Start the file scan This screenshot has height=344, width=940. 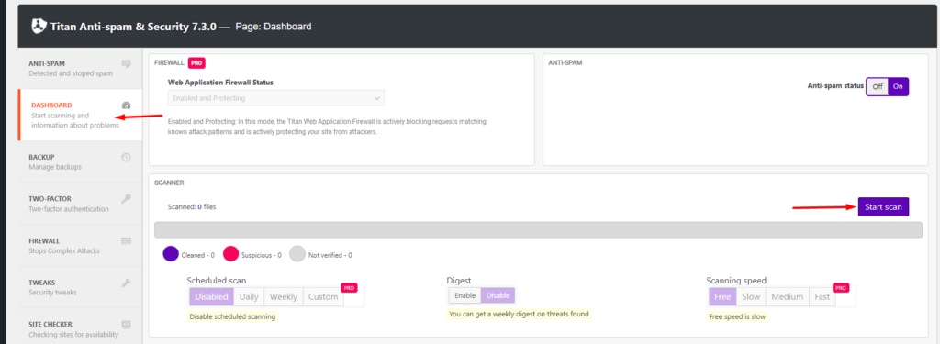point(883,206)
